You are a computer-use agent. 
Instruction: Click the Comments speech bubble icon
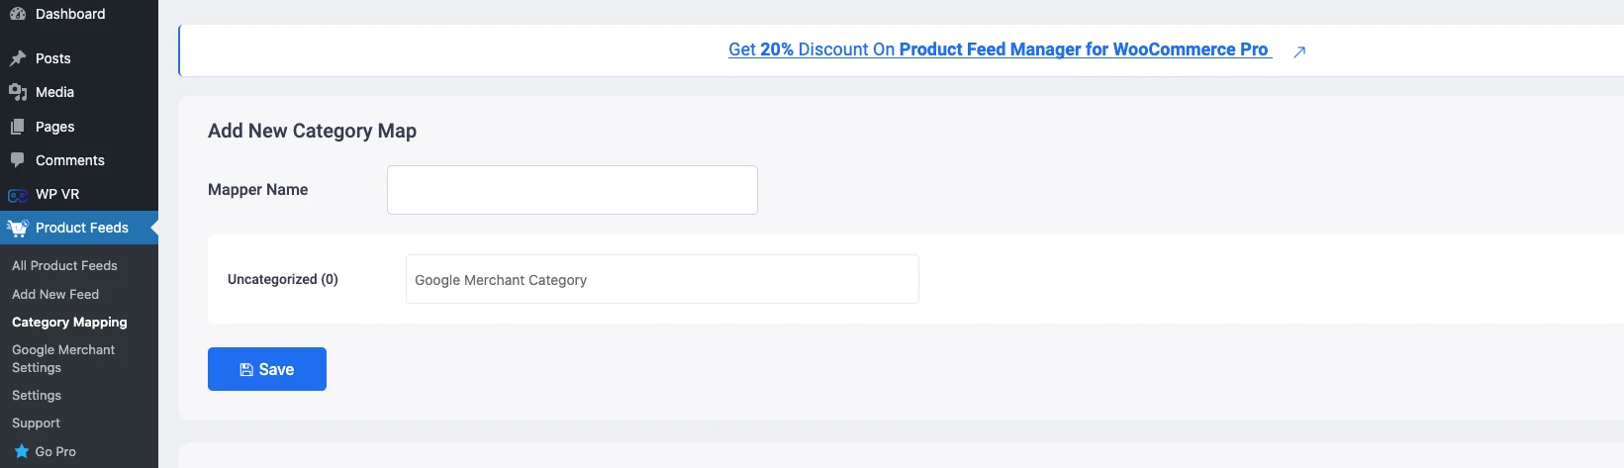(17, 160)
